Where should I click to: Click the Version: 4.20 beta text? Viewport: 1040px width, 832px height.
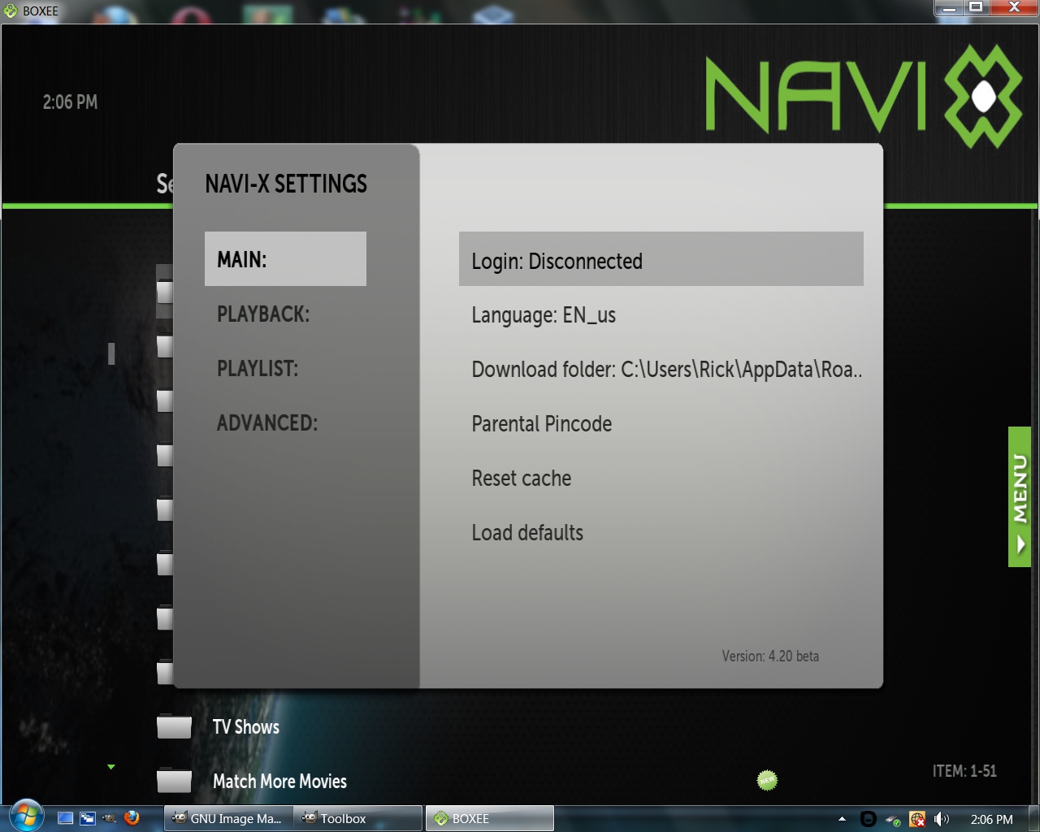[770, 656]
